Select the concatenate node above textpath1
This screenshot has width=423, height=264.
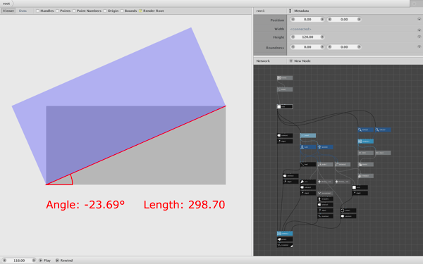tap(325, 193)
